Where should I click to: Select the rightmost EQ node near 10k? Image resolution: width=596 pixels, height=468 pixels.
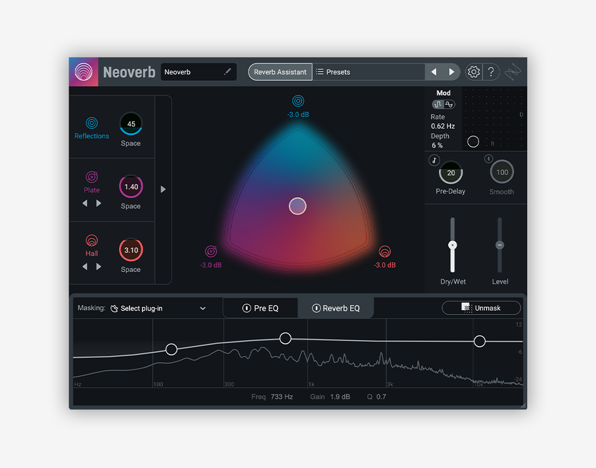point(480,341)
